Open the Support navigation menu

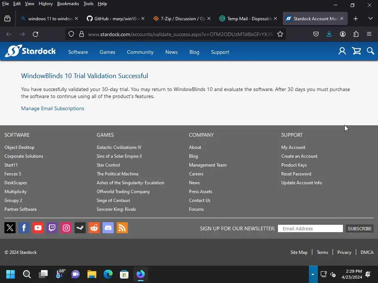tap(220, 52)
